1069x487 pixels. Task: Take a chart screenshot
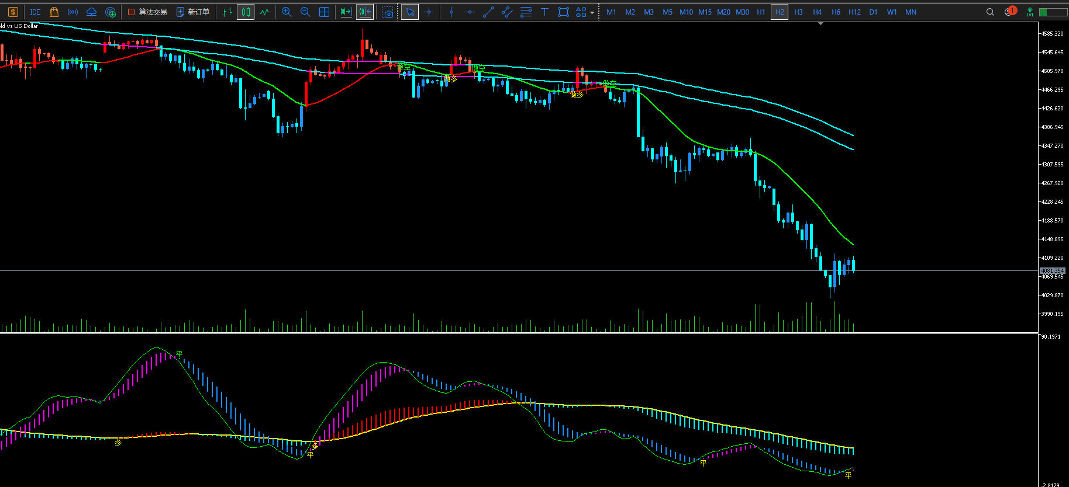tap(387, 12)
